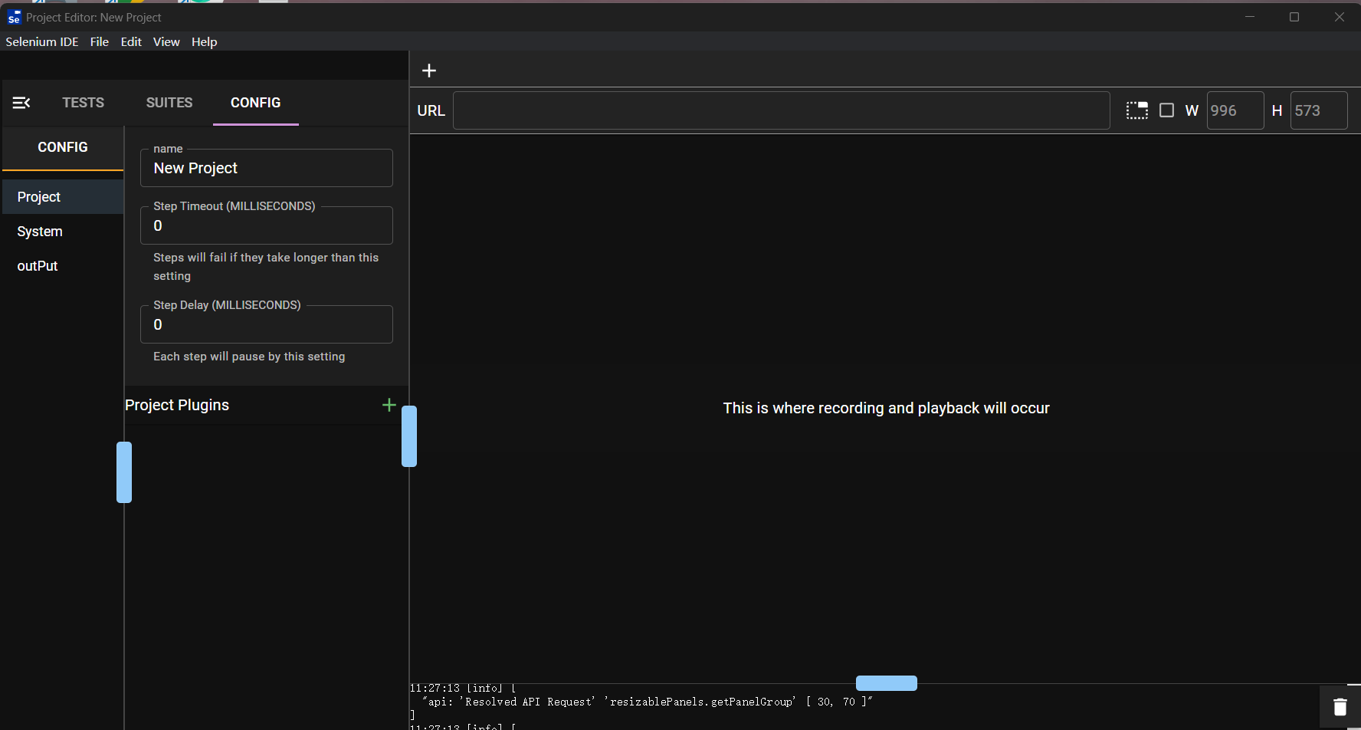Viewport: 1361px width, 730px height.
Task: Click the Step Timeout input field
Action: (x=267, y=225)
